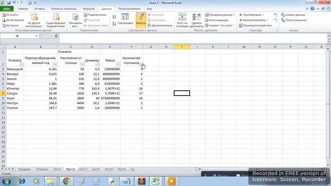331x186 pixels.
Task: Select sheet tab Продажи
Action: 24,169
